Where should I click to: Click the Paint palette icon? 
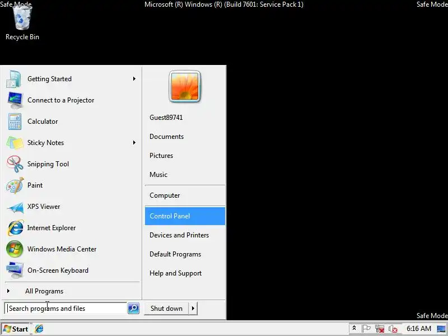coord(15,185)
